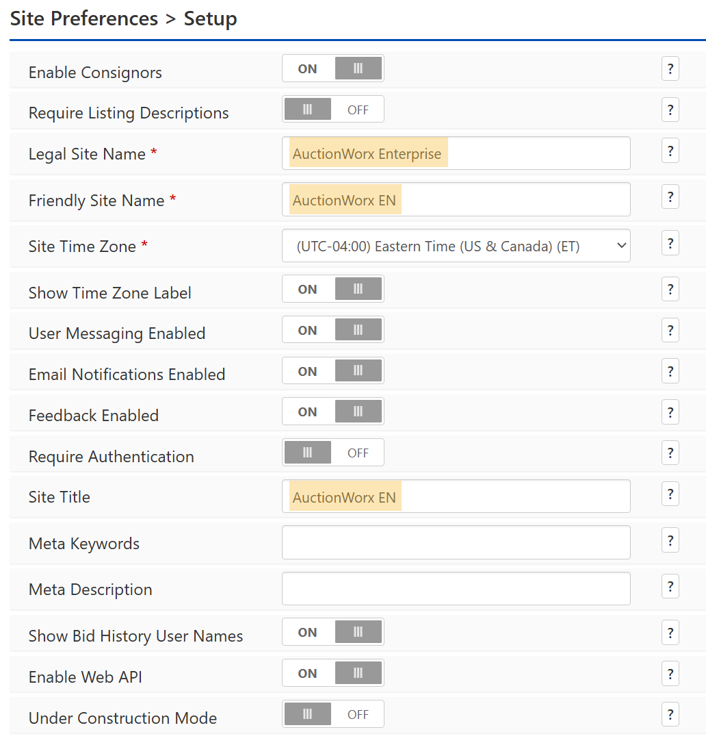The image size is (706, 745).
Task: Open Feedback Enabled help question mark
Action: [670, 412]
